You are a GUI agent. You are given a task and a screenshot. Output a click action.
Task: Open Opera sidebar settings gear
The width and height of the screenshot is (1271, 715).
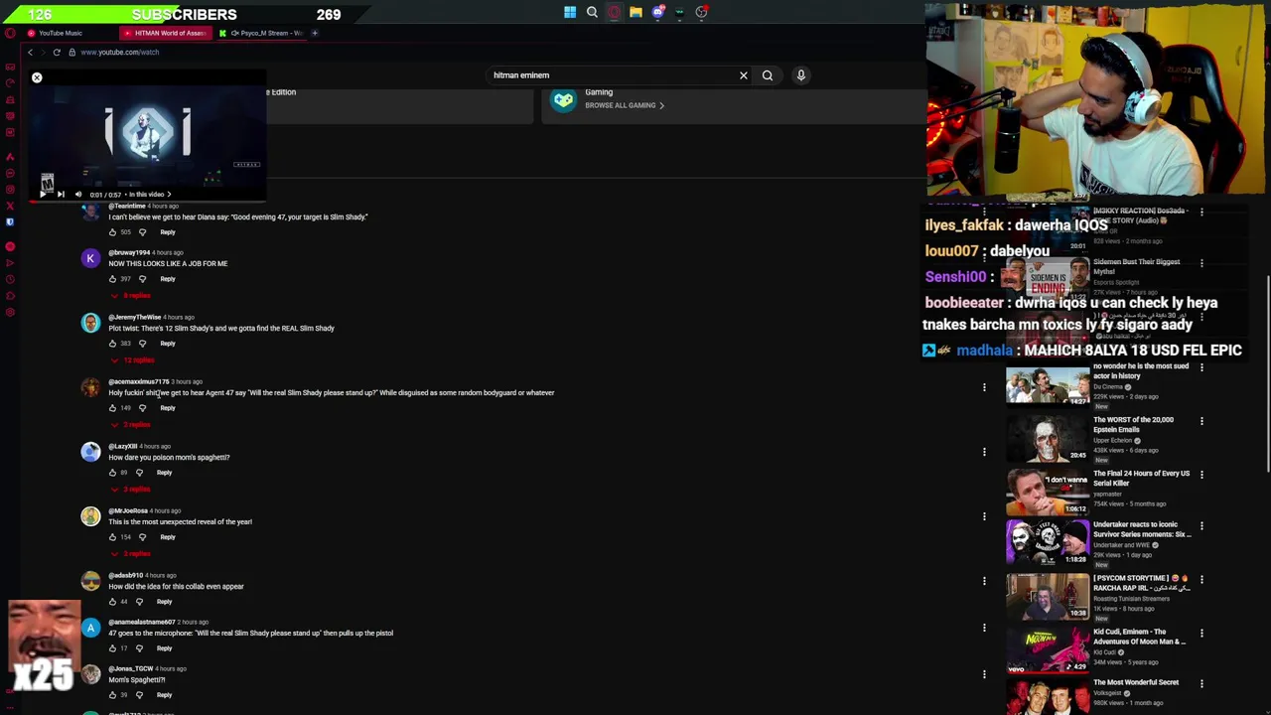pos(10,313)
